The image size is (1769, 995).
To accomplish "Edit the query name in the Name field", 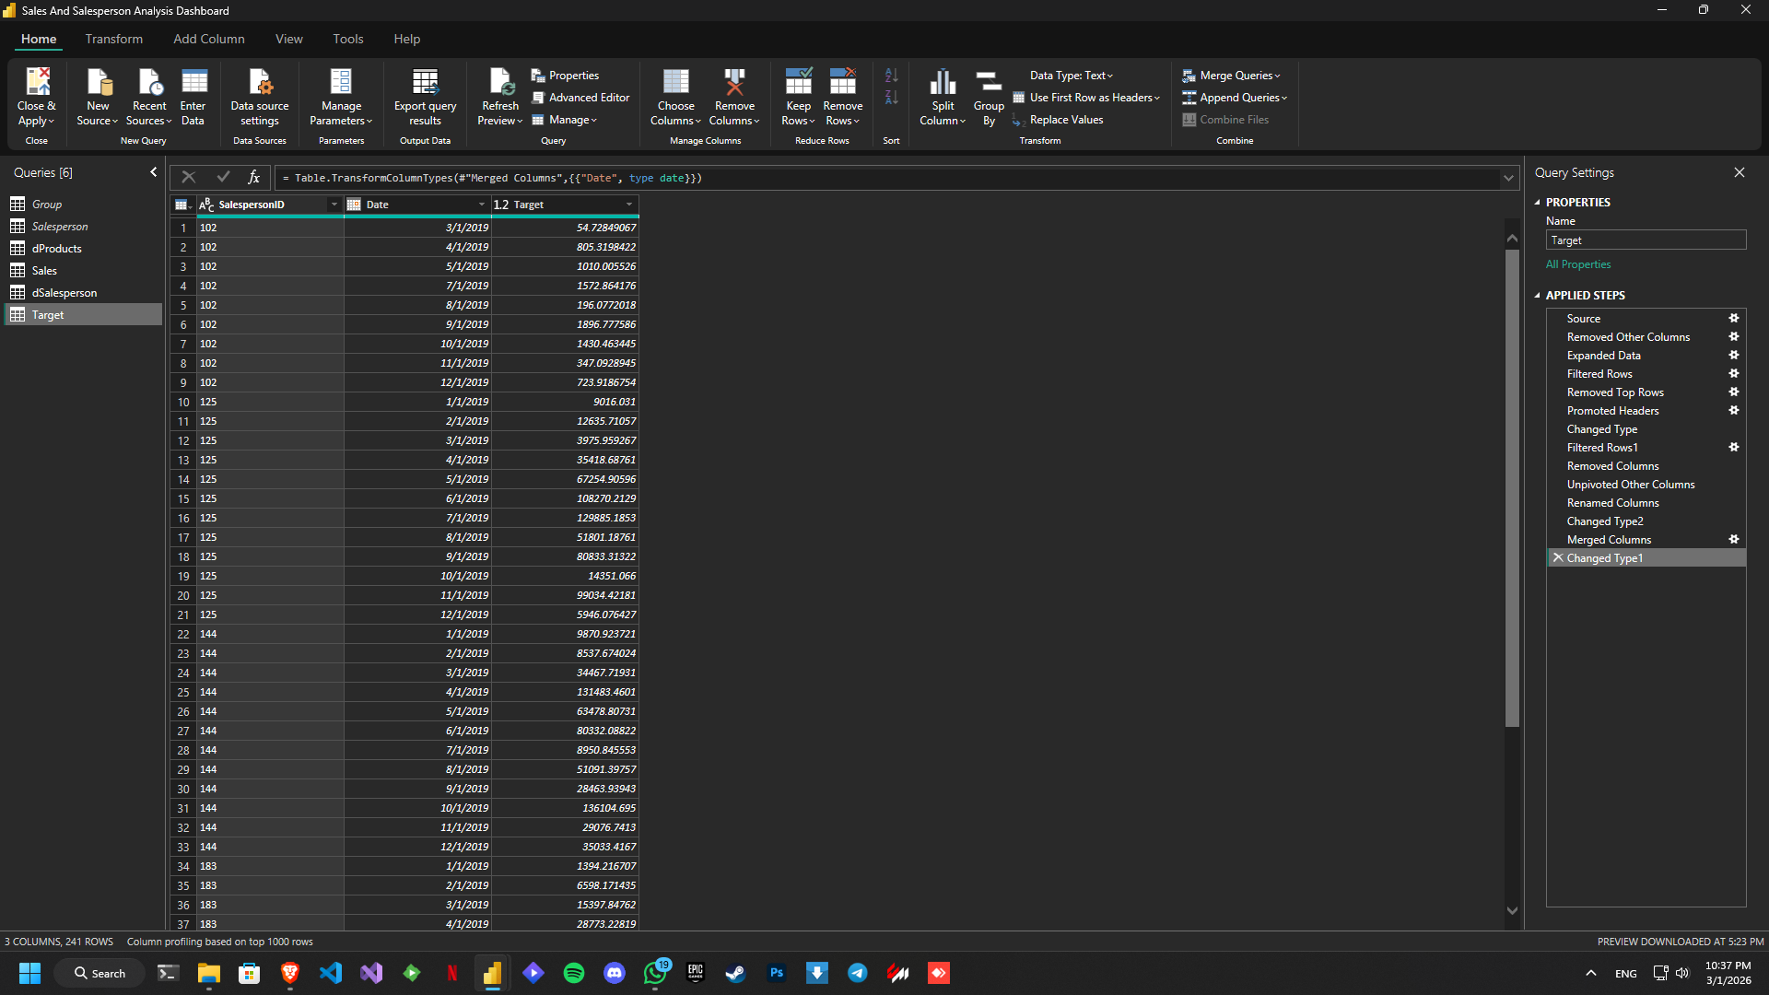I will (x=1646, y=240).
